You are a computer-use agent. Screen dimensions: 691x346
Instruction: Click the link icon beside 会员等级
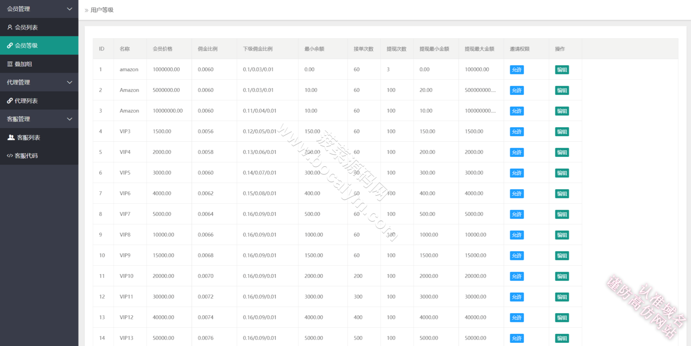click(10, 46)
